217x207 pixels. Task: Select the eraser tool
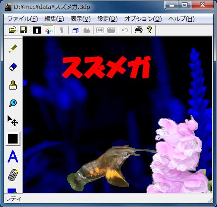click(x=13, y=67)
